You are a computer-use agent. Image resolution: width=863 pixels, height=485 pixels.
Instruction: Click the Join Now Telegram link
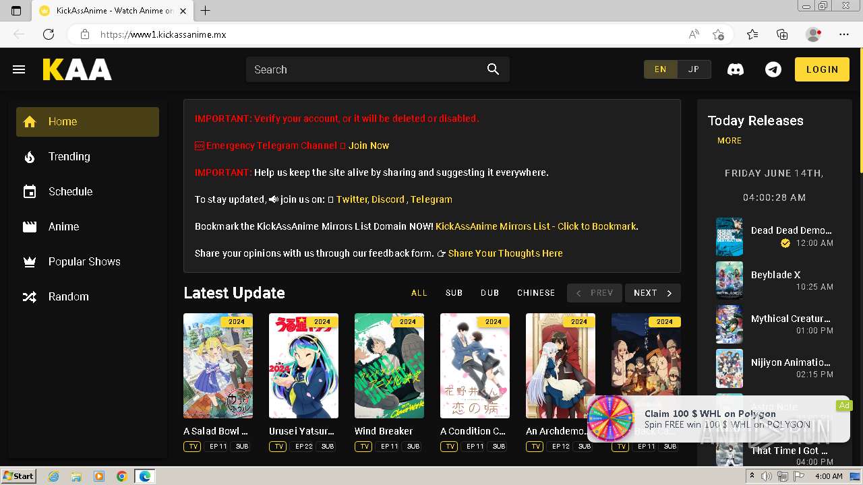point(369,145)
